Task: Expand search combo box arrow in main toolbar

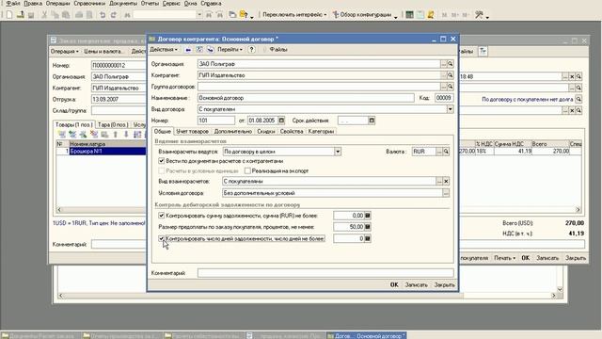Action: click(x=199, y=15)
